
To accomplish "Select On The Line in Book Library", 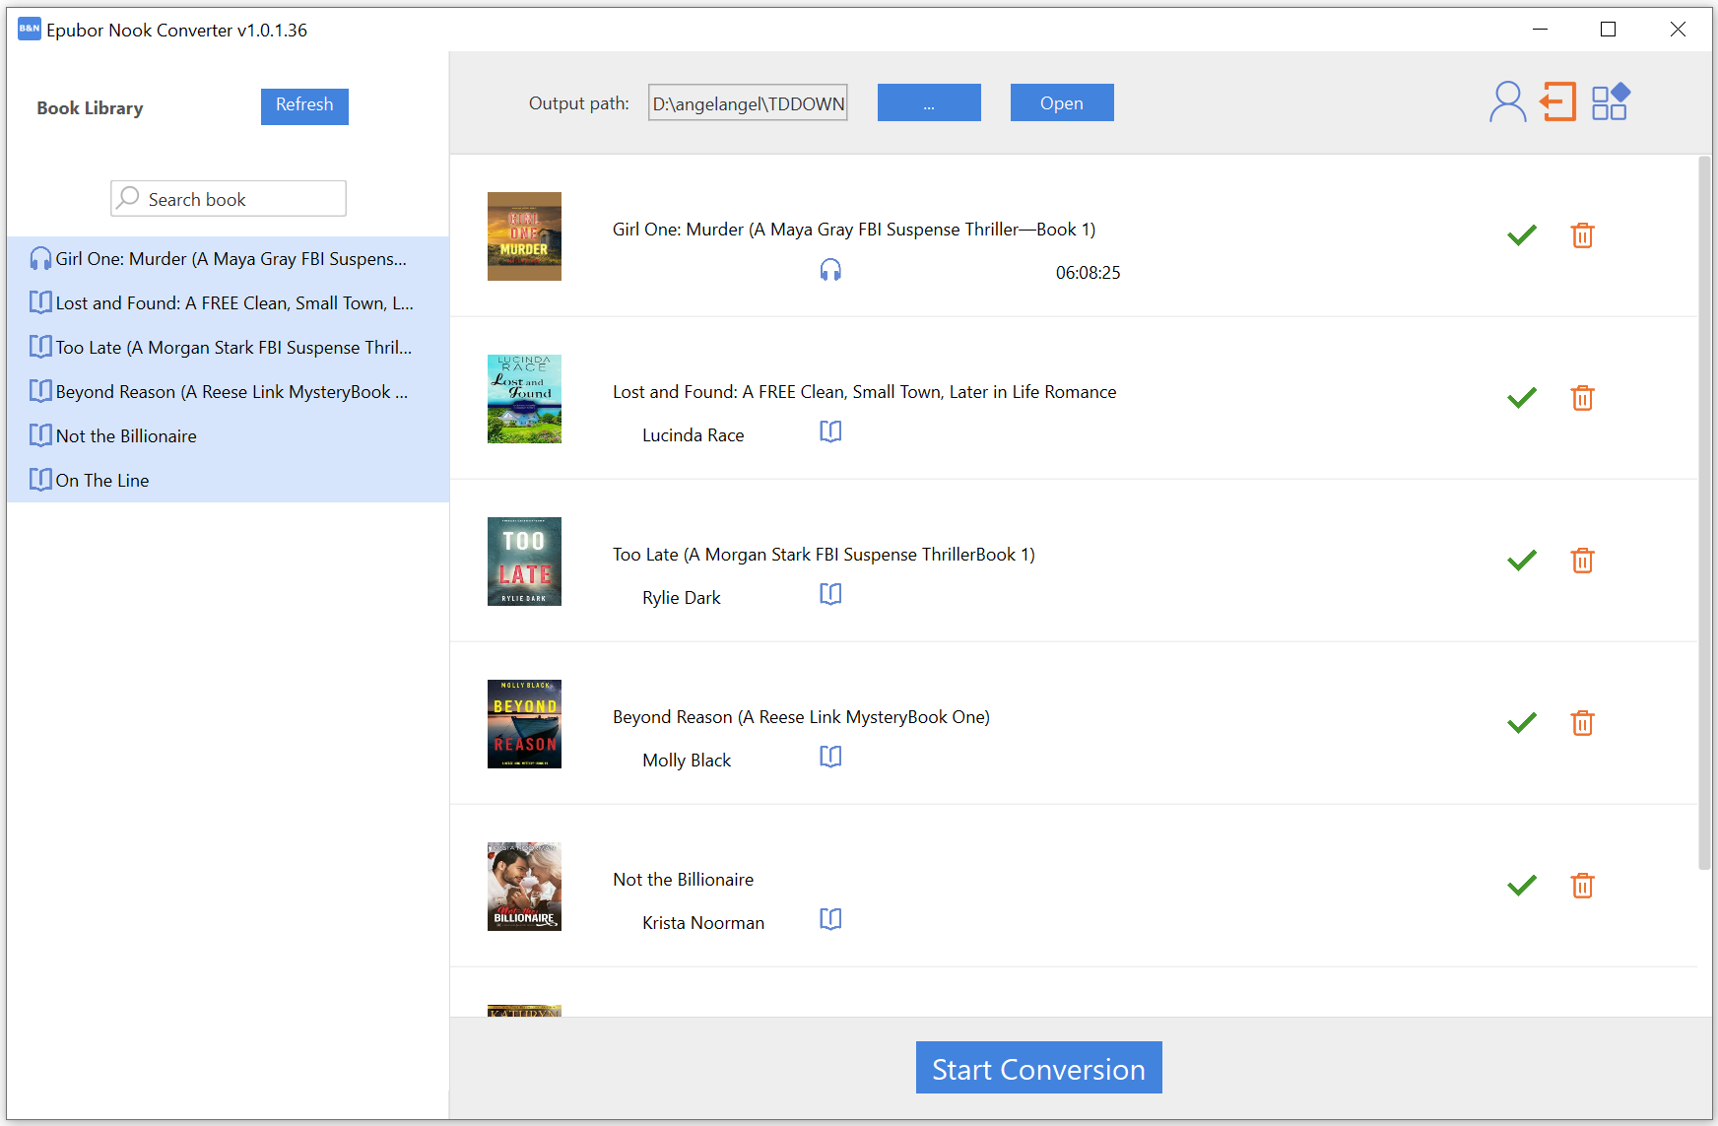I will click(228, 480).
